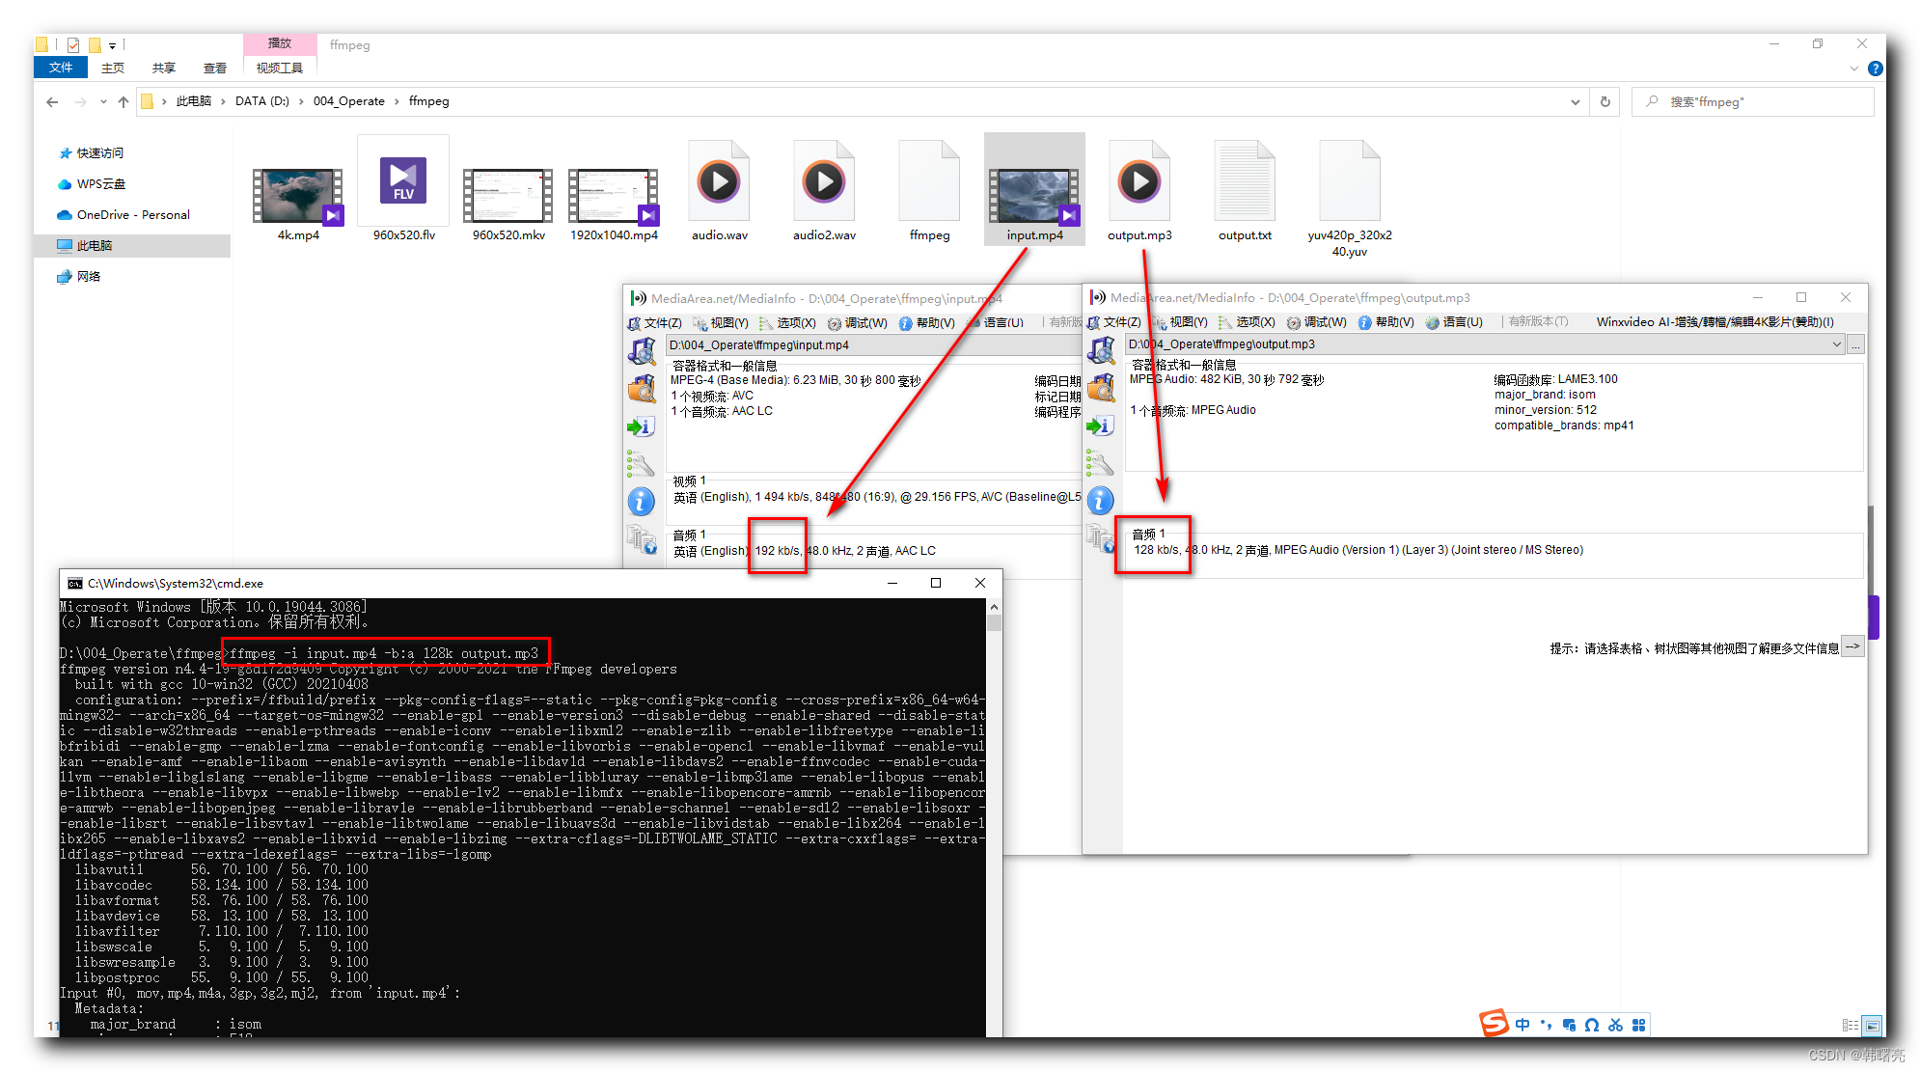Click the Explorer forward navigation arrow

coord(80,101)
